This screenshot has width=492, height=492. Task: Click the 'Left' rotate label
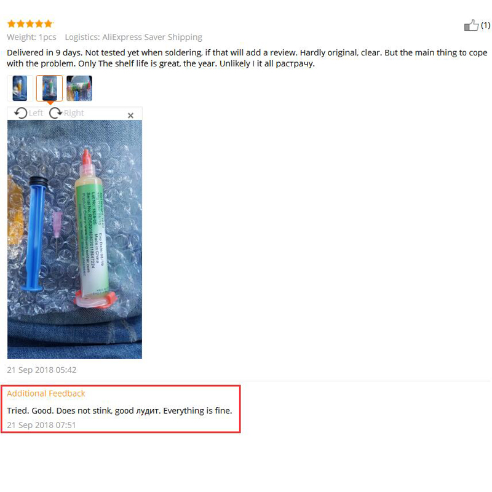[36, 113]
